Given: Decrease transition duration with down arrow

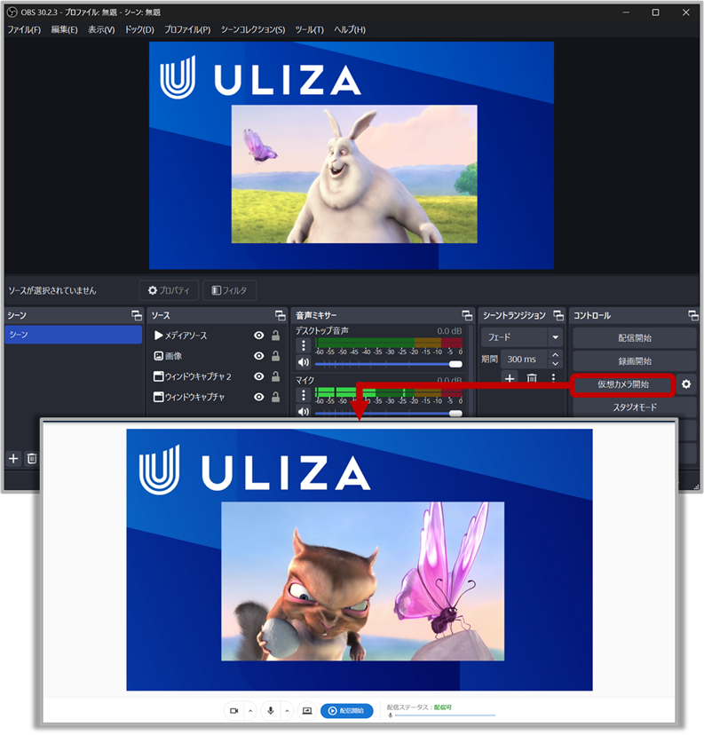Looking at the screenshot, I should pos(556,364).
